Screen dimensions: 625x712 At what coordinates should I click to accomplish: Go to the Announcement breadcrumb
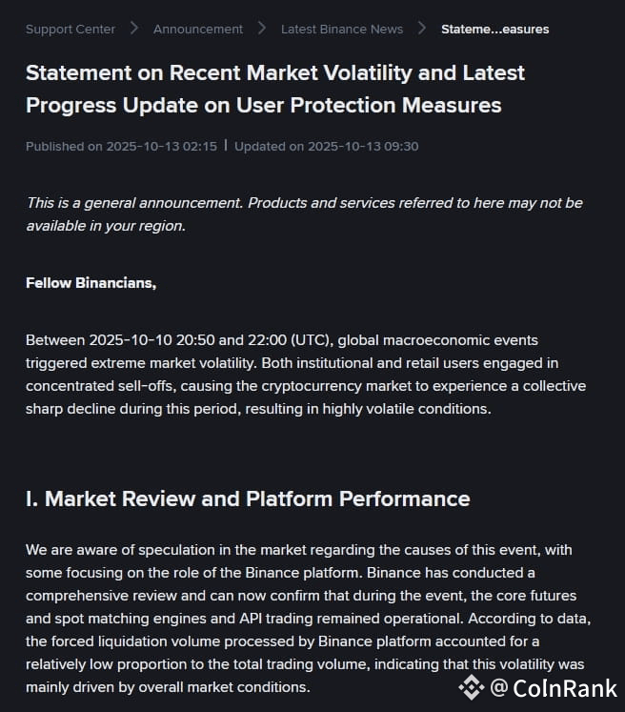[x=198, y=29]
